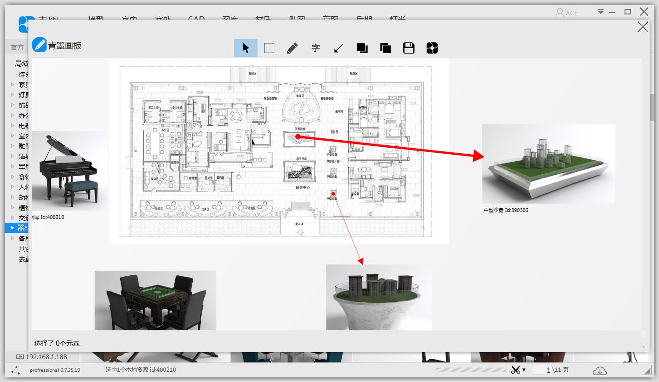
Task: Select the 其它 tree row
Action: click(24, 249)
